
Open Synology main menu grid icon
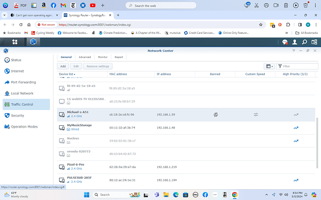(x=15, y=42)
